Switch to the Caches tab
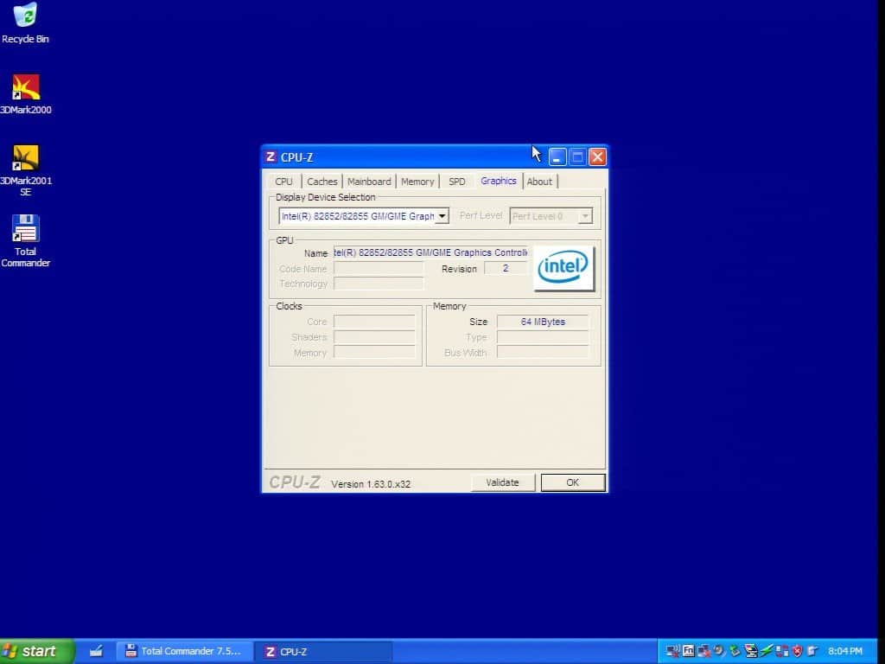 click(x=322, y=182)
